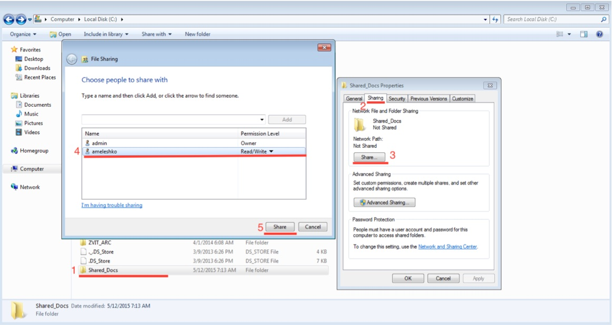The width and height of the screenshot is (612, 325).
Task: Click the Refresh icon beside the address bar
Action: (495, 19)
